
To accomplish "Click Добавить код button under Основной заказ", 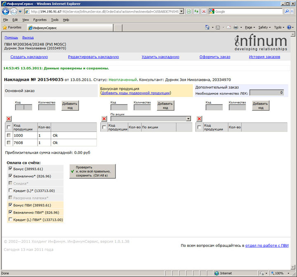I will pos(70,106).
